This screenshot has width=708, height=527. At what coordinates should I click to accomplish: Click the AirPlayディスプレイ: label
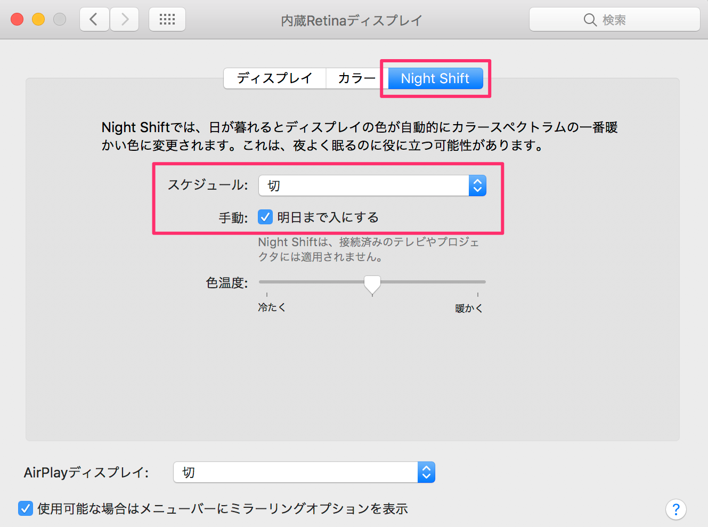coord(86,473)
